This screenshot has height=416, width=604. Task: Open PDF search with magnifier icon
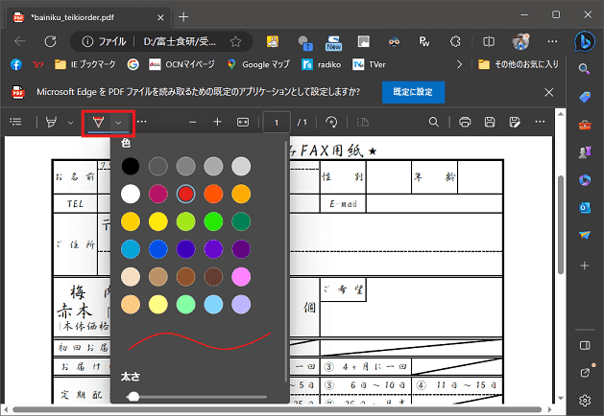pos(434,122)
